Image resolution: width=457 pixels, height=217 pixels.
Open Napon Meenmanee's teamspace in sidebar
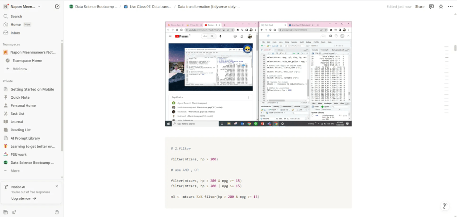(x=33, y=52)
